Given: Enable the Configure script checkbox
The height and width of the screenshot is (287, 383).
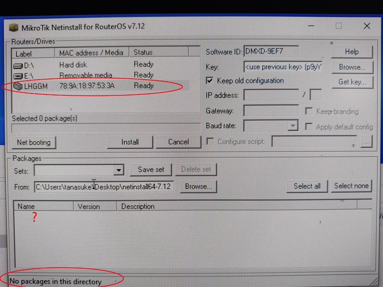Looking at the screenshot, I should pos(210,141).
